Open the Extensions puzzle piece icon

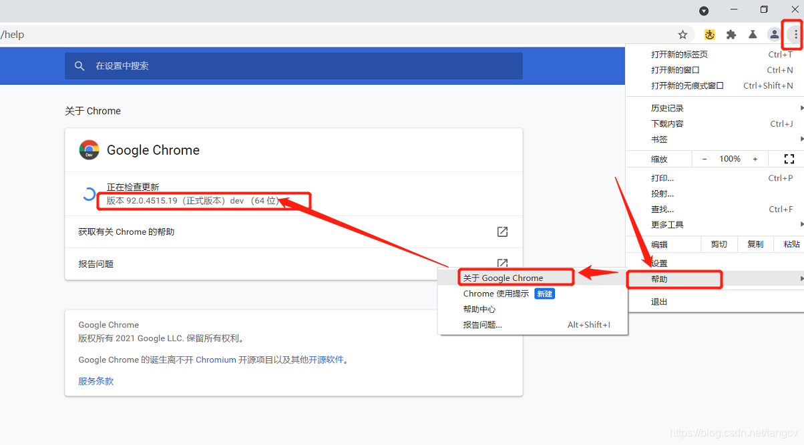coord(731,35)
